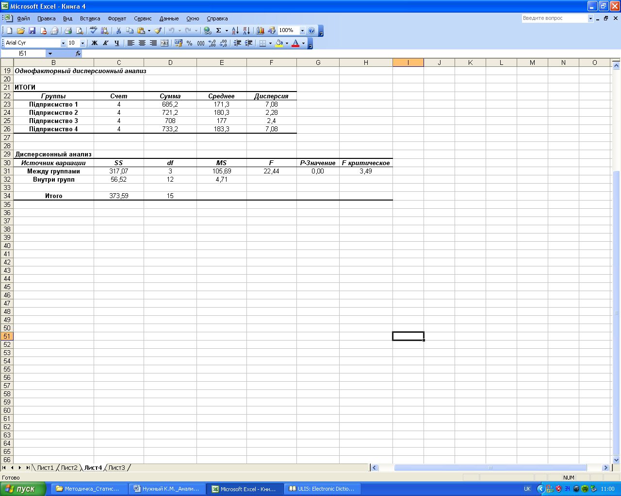Increase cell indent
The image size is (621, 496).
[248, 43]
